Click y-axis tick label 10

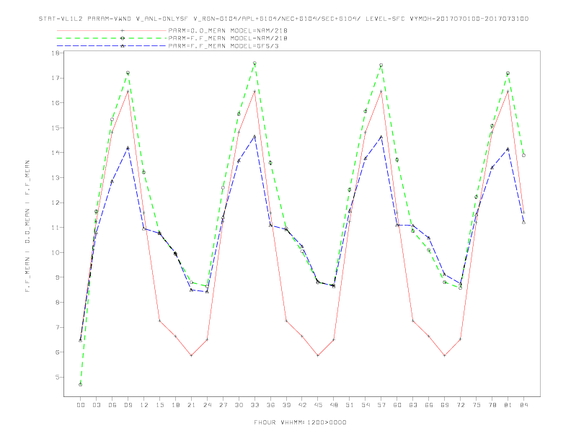click(56, 252)
